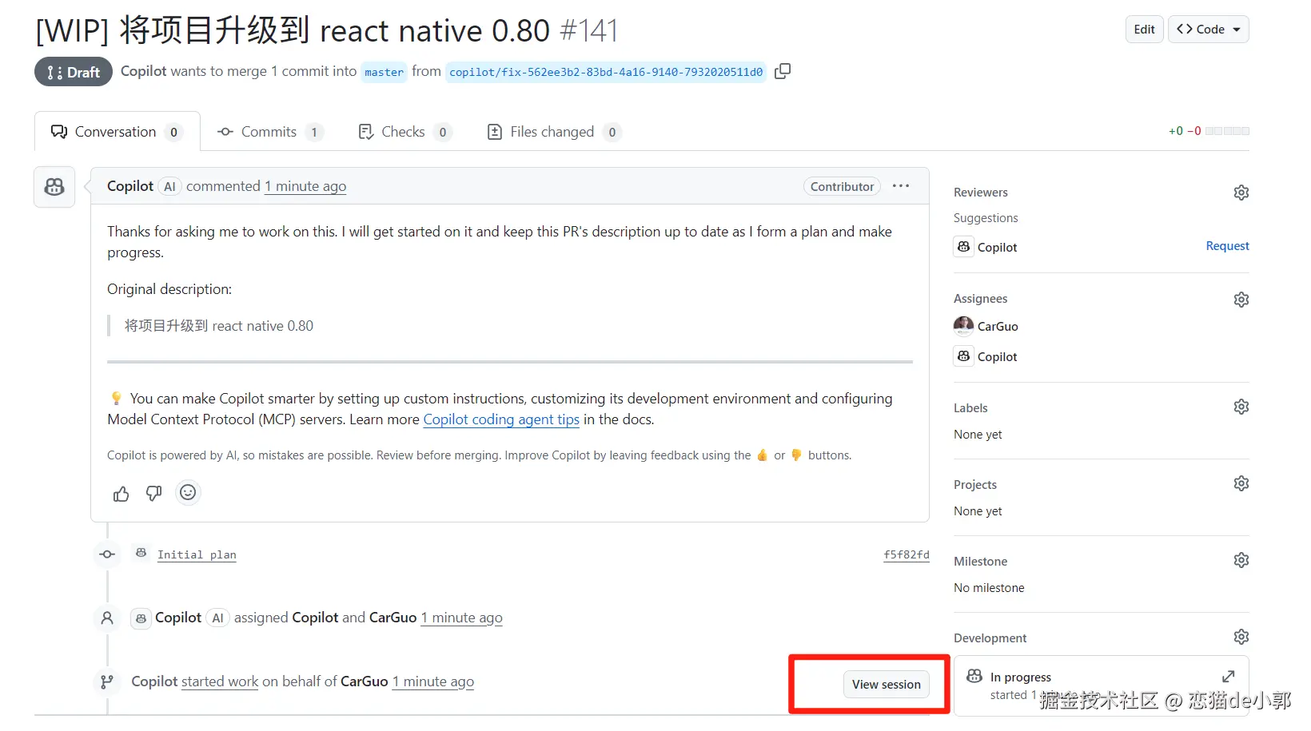
Task: Give thumbs up feedback on Copilot comment
Action: 122,494
